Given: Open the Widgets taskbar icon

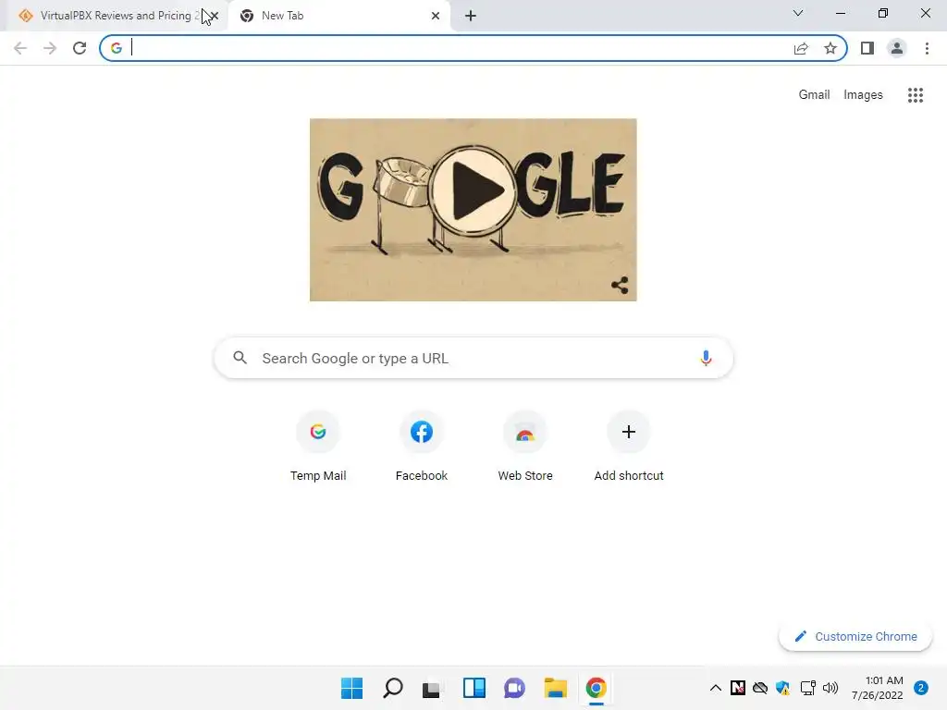Looking at the screenshot, I should click(474, 688).
